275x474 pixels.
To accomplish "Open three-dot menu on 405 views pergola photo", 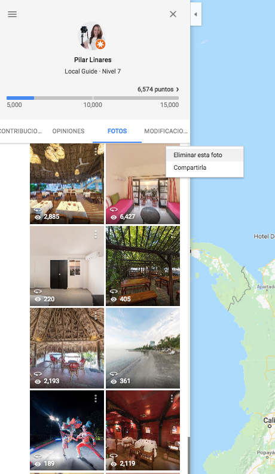I will pos(172,234).
